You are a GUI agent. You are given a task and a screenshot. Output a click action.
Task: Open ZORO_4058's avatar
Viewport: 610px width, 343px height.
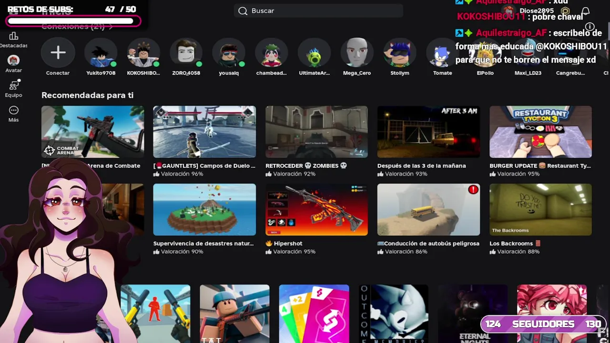186,52
